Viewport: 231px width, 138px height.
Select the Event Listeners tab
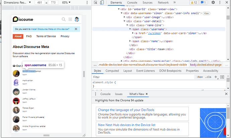pos(145,71)
